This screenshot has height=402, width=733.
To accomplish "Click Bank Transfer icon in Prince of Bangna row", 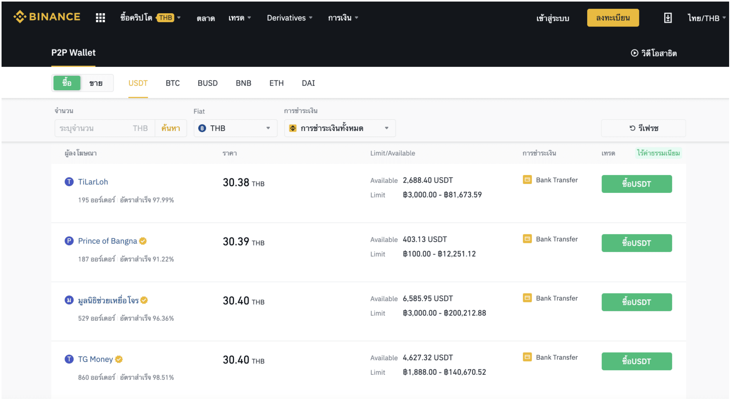I will (x=527, y=239).
